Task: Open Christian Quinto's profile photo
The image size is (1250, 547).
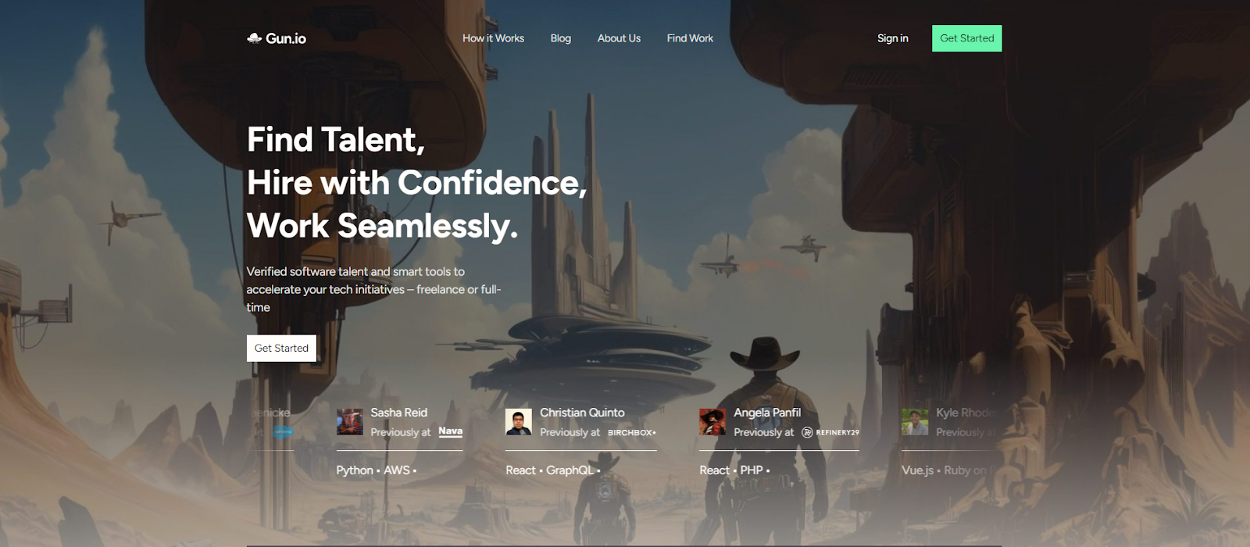Action: pos(518,422)
